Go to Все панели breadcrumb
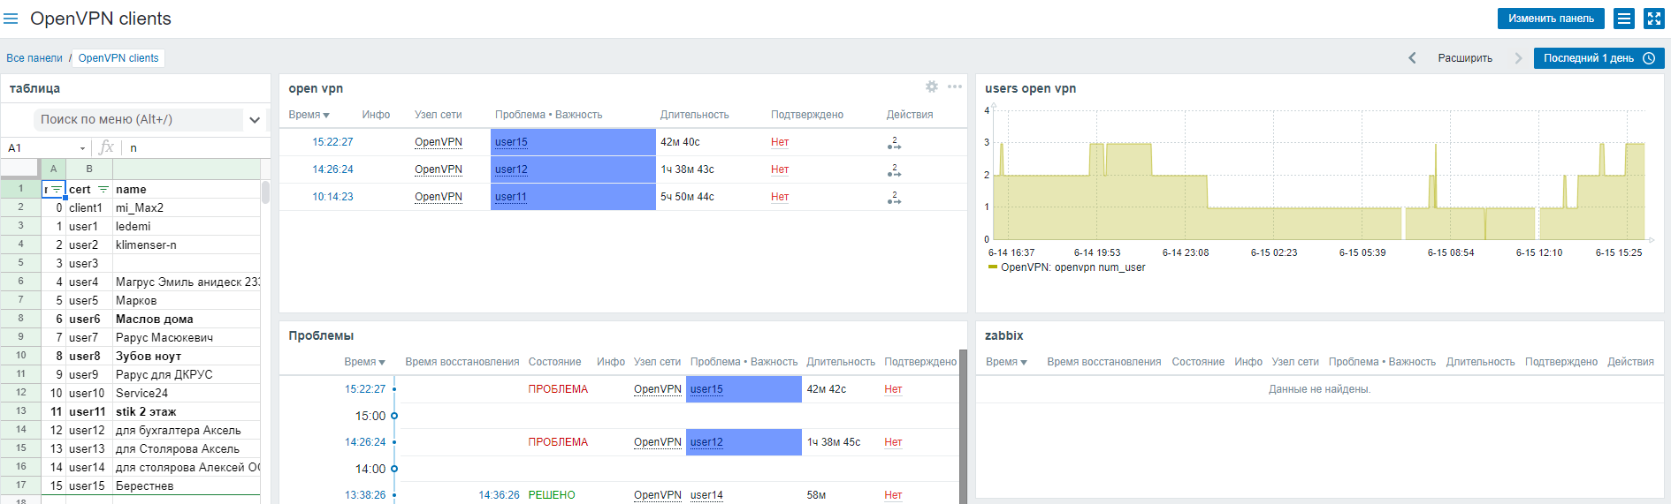 click(x=34, y=58)
